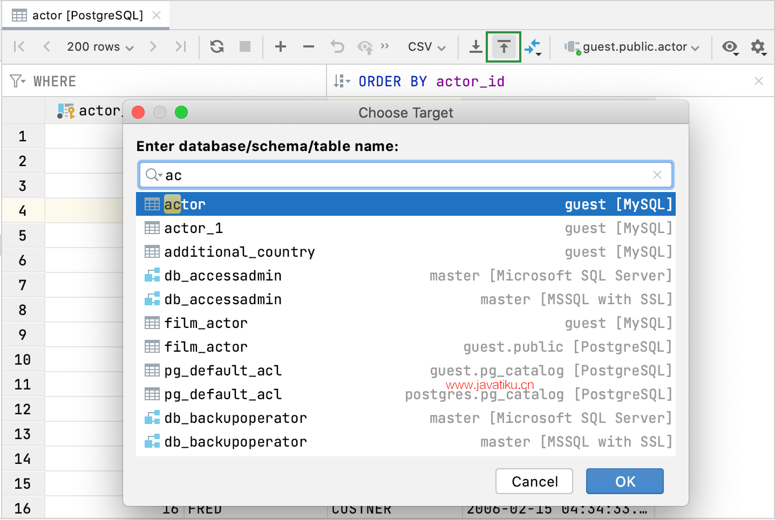Select row number 10 in table
This screenshot has width=775, height=520.
pos(23,360)
